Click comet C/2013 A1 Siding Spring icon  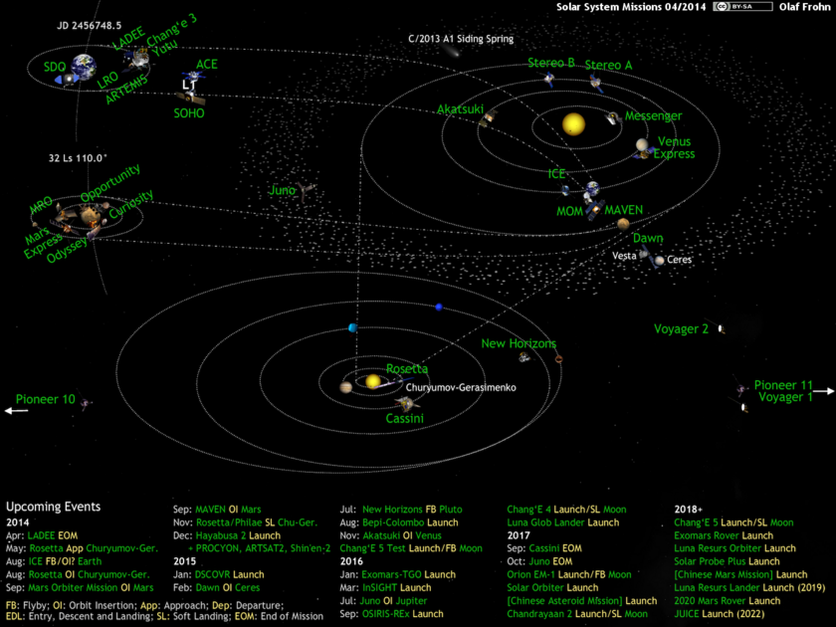pyautogui.click(x=451, y=51)
